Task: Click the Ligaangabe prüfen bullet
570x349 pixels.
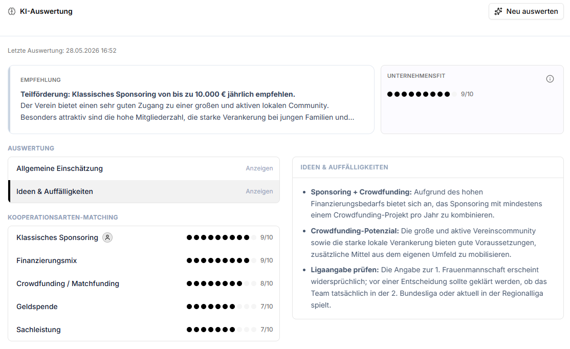Action: pyautogui.click(x=429, y=287)
